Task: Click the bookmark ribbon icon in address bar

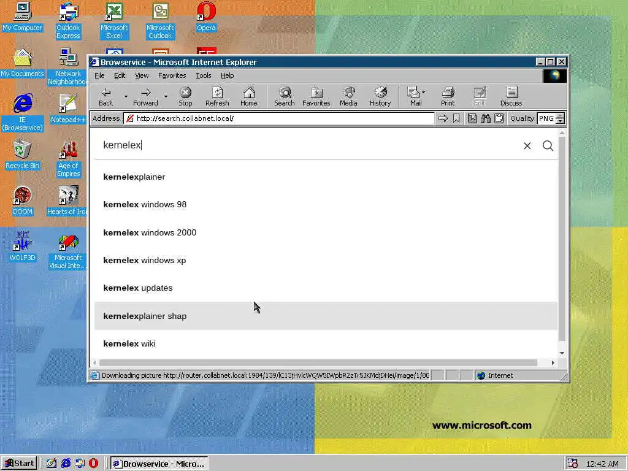Action: point(456,118)
